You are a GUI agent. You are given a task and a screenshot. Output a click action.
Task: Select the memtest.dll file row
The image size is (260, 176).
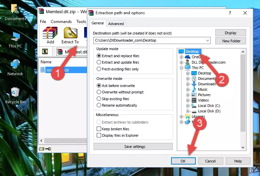click(x=63, y=70)
